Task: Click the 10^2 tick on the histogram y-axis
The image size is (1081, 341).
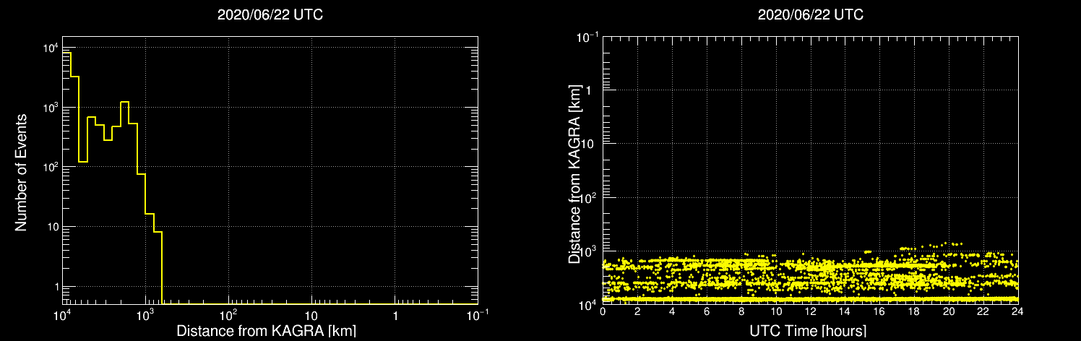Action: point(49,167)
